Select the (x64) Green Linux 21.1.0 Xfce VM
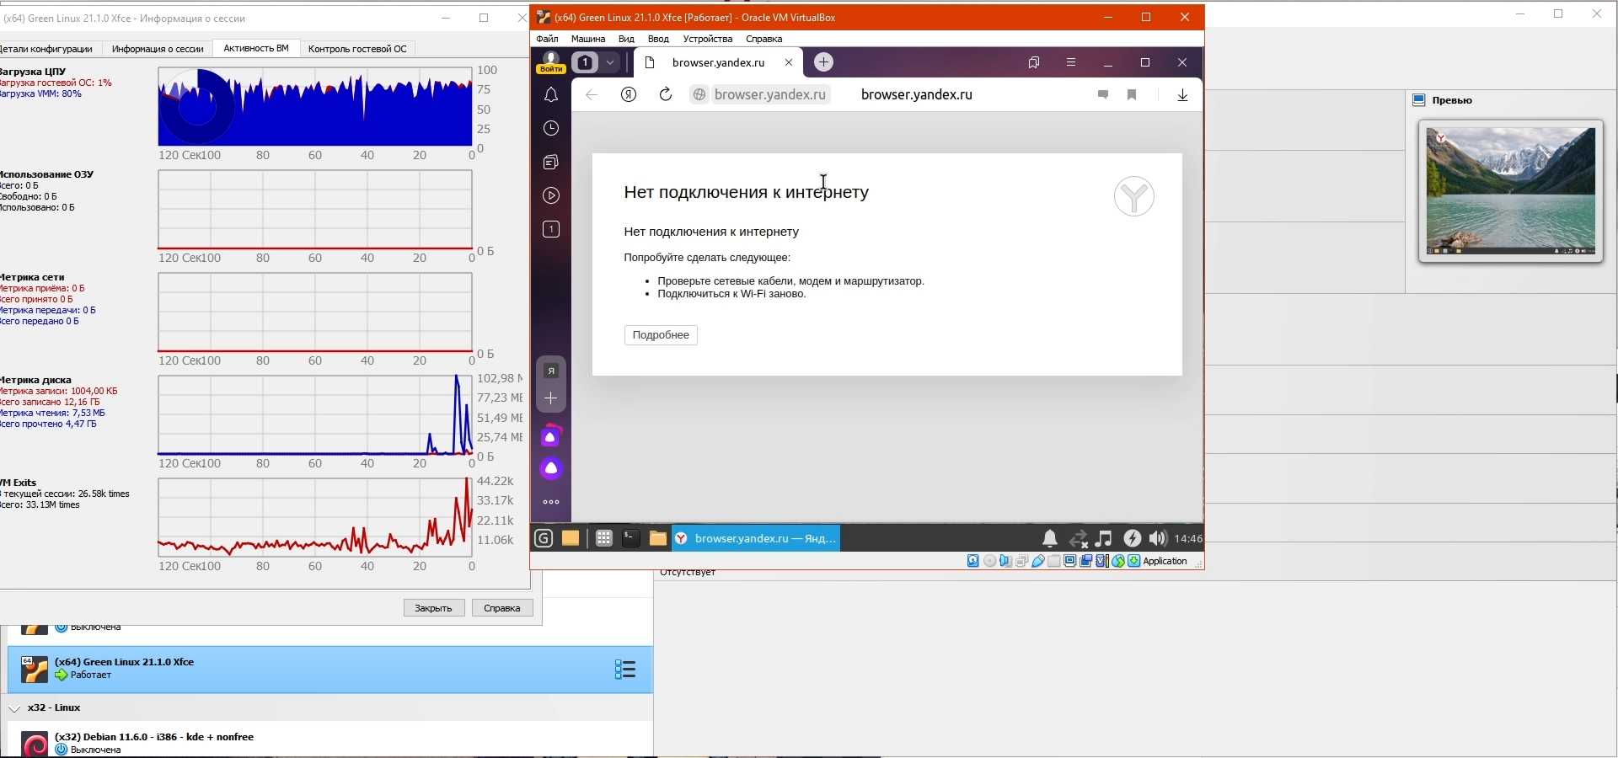This screenshot has height=758, width=1618. (330, 670)
